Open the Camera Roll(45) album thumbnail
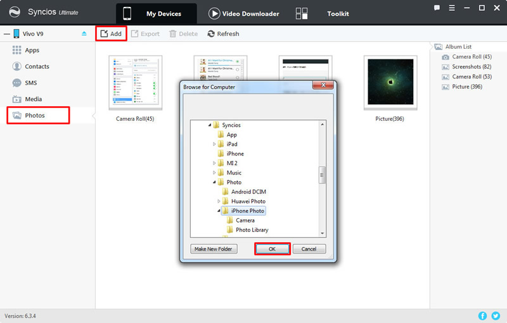 (x=135, y=83)
